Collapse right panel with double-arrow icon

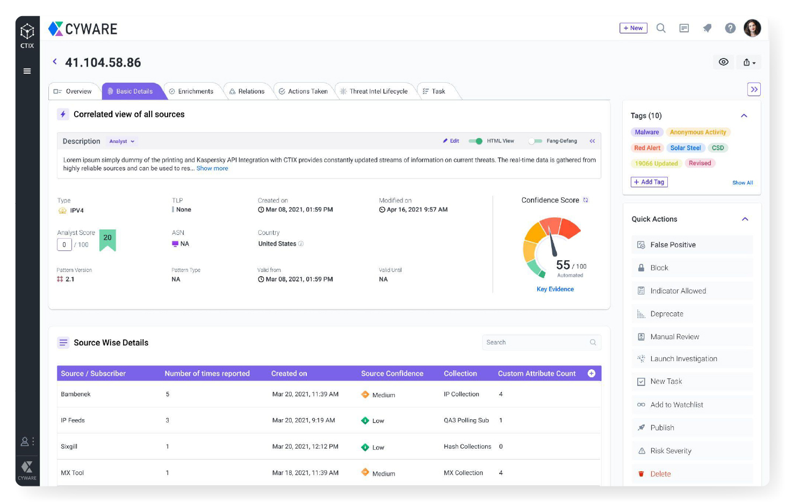point(754,89)
